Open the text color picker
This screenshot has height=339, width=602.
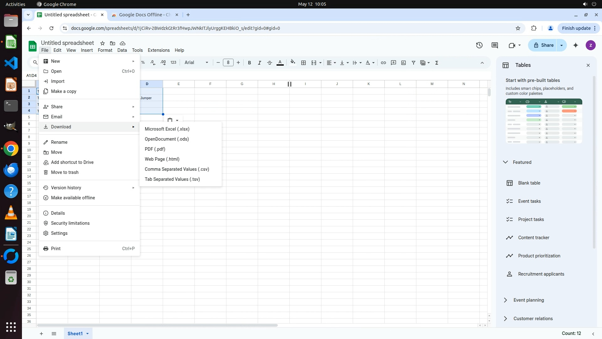pos(280,63)
